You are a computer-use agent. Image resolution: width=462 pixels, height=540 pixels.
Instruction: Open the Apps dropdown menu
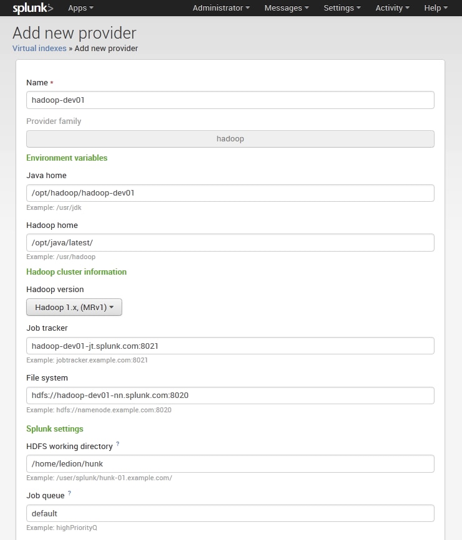coord(80,8)
